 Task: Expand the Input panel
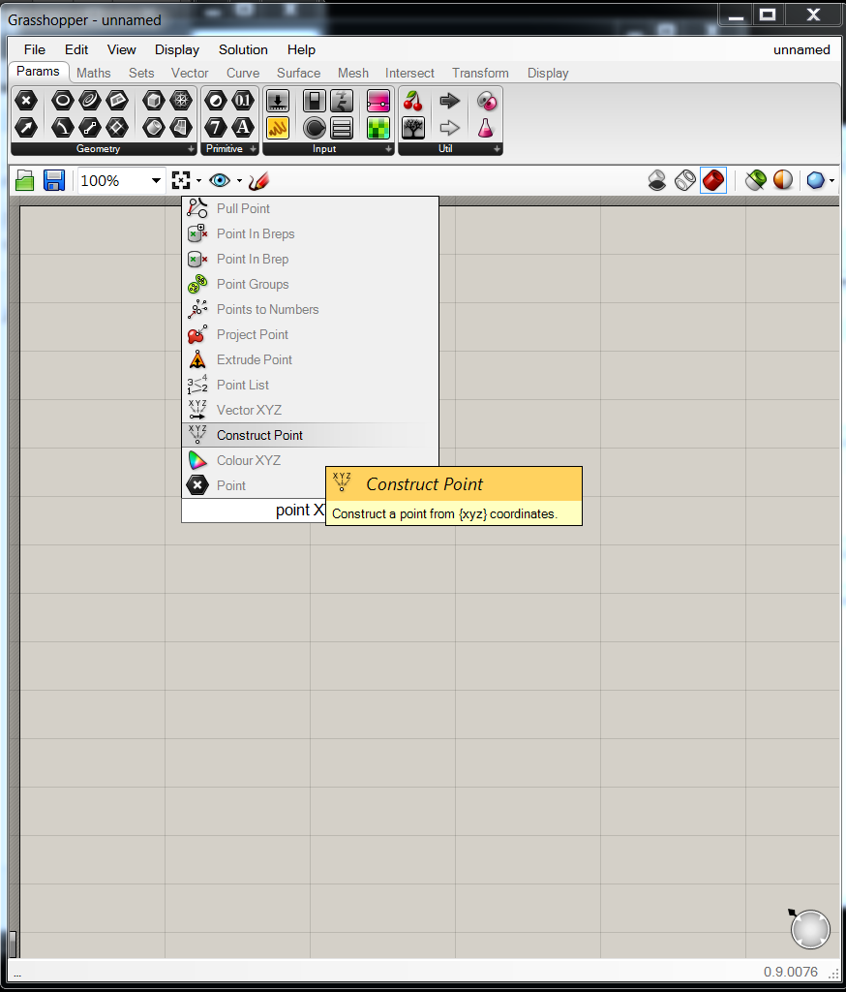click(x=388, y=148)
